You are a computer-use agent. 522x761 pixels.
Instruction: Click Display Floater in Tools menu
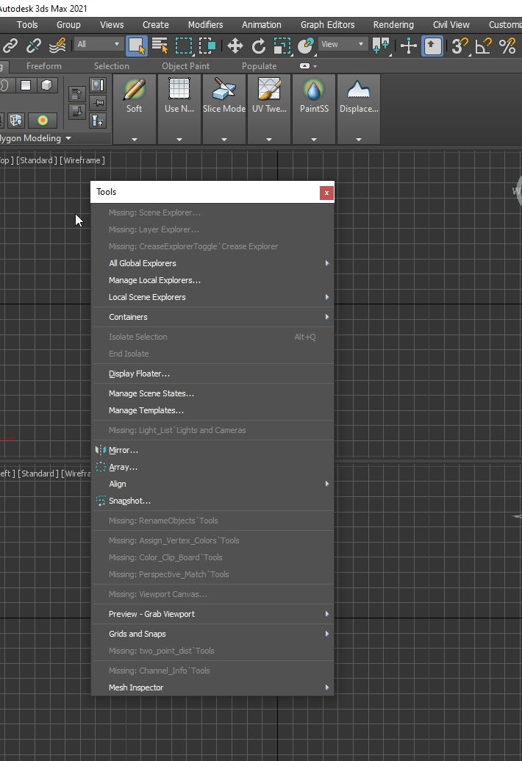click(x=139, y=374)
